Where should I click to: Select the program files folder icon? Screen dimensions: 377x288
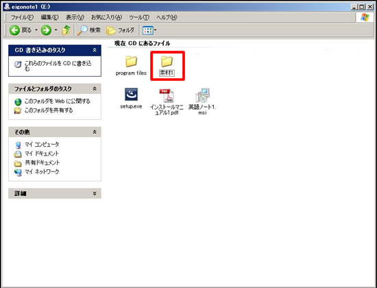coord(132,61)
